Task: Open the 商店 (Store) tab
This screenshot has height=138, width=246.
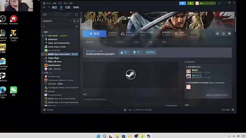Action: click(55, 7)
